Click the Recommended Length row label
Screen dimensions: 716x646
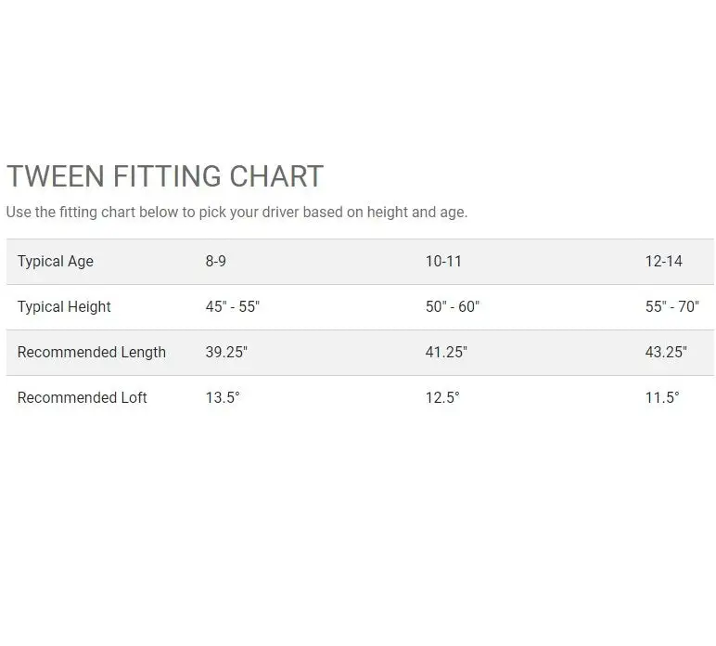click(x=92, y=352)
